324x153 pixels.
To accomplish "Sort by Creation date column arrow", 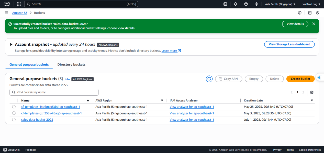I will tap(312, 100).
